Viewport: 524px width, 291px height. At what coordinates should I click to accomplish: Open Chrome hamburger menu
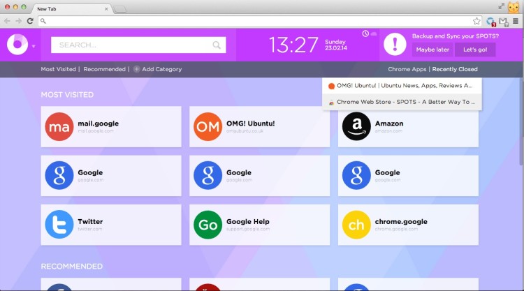[516, 21]
